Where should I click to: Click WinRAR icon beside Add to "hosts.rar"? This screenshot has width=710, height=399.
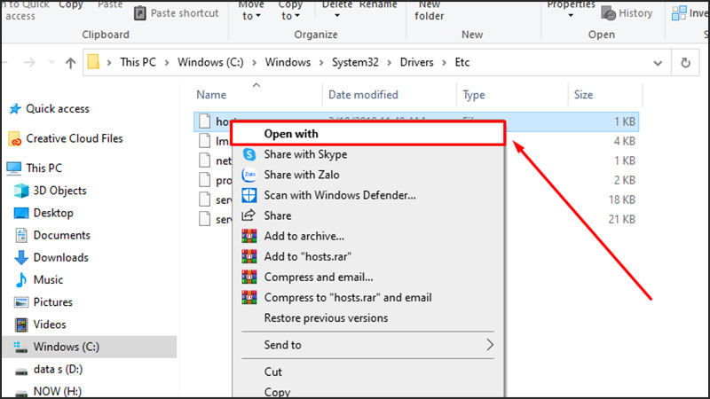(x=249, y=256)
